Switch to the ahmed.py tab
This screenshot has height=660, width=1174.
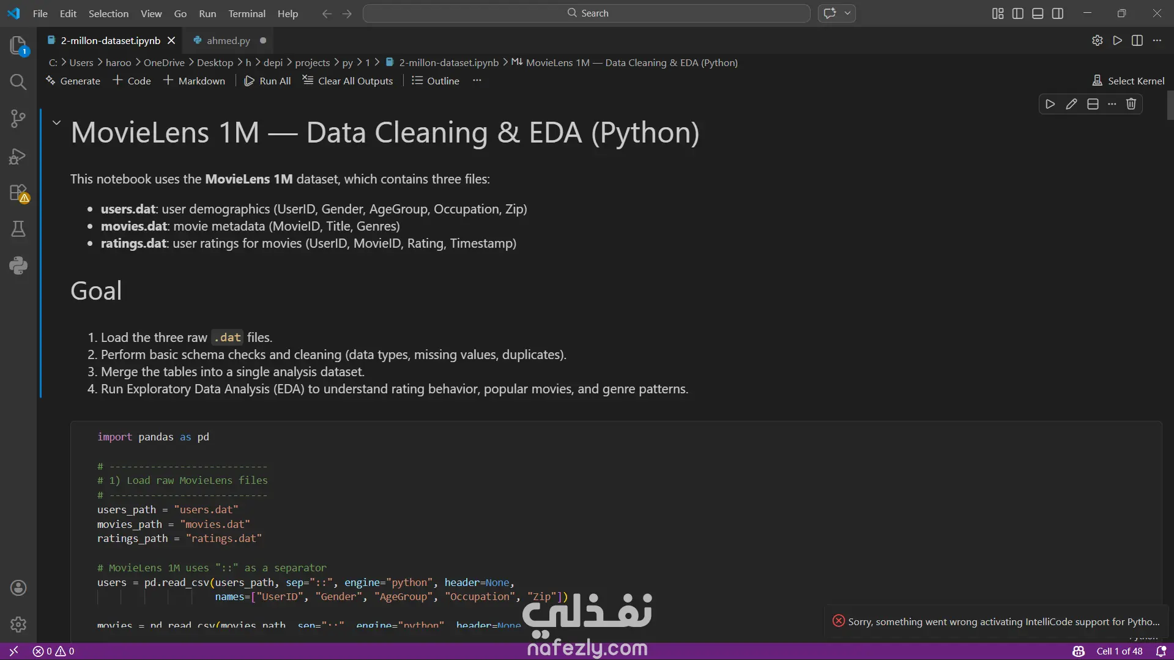tap(228, 40)
